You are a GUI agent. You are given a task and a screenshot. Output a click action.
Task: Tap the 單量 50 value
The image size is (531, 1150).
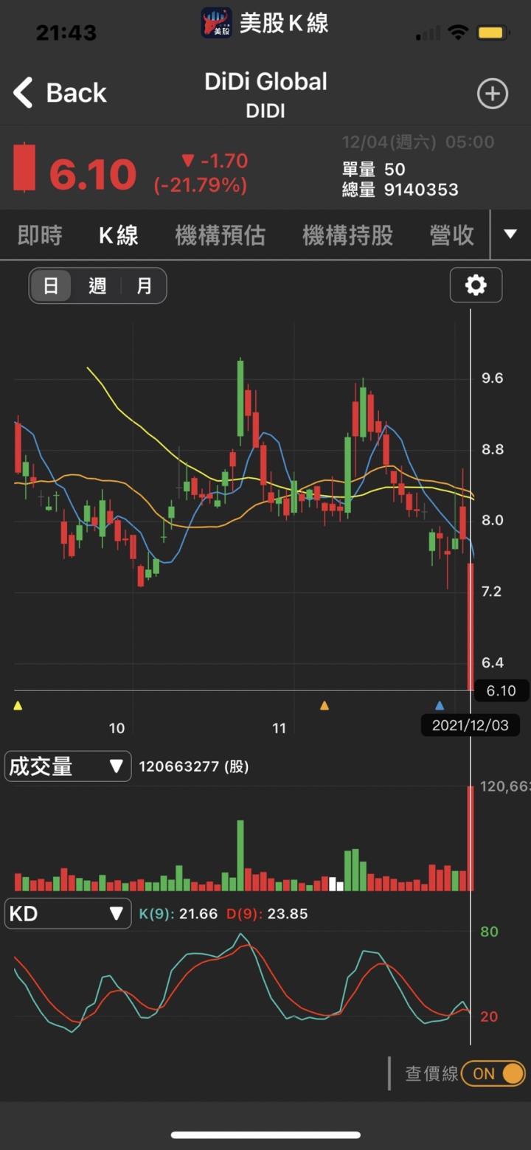374,170
